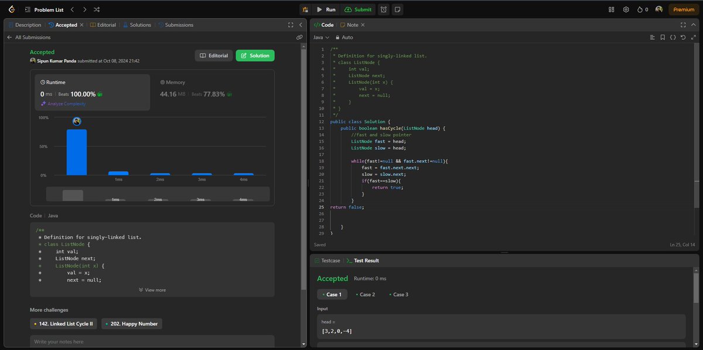The width and height of the screenshot is (703, 350).
Task: Open 202. Happy Number challenge
Action: click(x=131, y=323)
